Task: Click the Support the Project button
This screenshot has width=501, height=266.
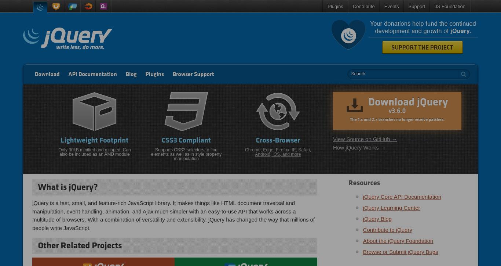Action: pos(423,47)
